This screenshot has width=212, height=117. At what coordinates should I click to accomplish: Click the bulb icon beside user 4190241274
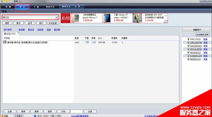[x=188, y=56]
